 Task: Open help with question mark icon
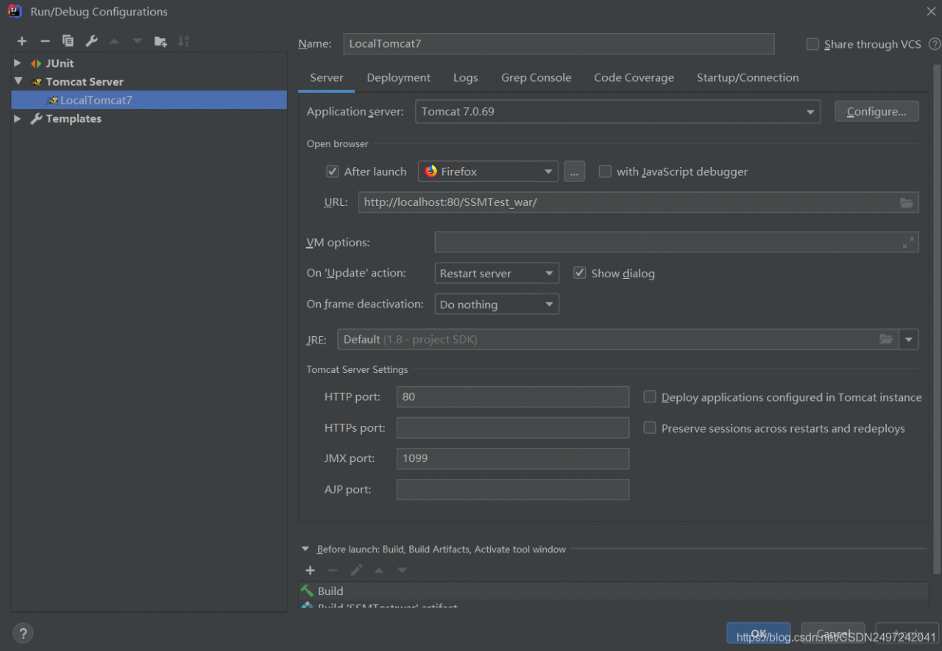(x=23, y=633)
